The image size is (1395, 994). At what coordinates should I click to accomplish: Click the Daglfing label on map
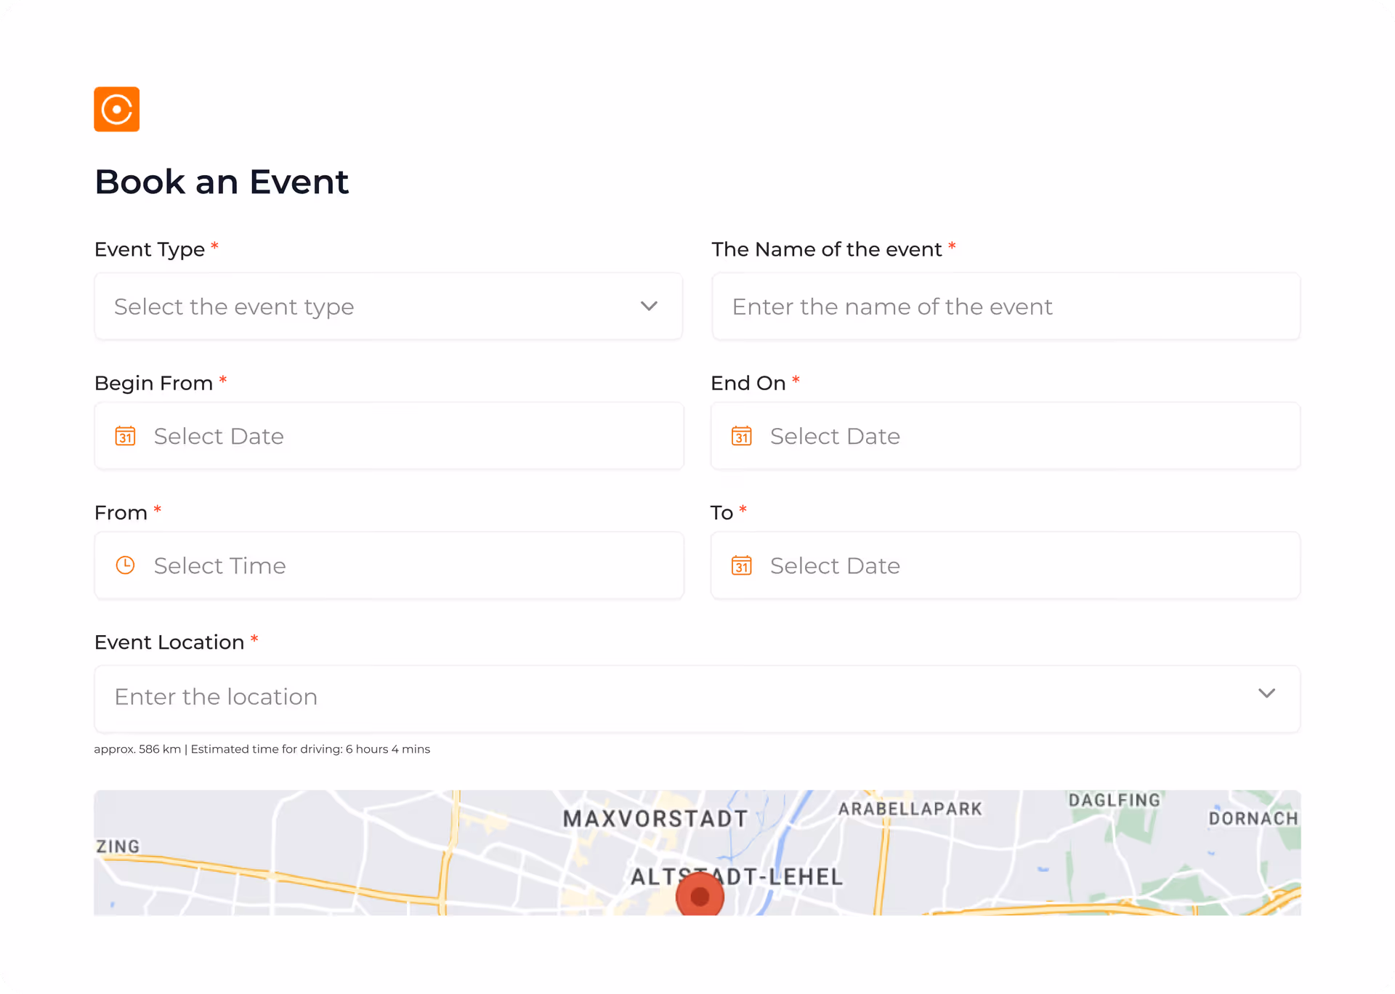click(x=1114, y=800)
